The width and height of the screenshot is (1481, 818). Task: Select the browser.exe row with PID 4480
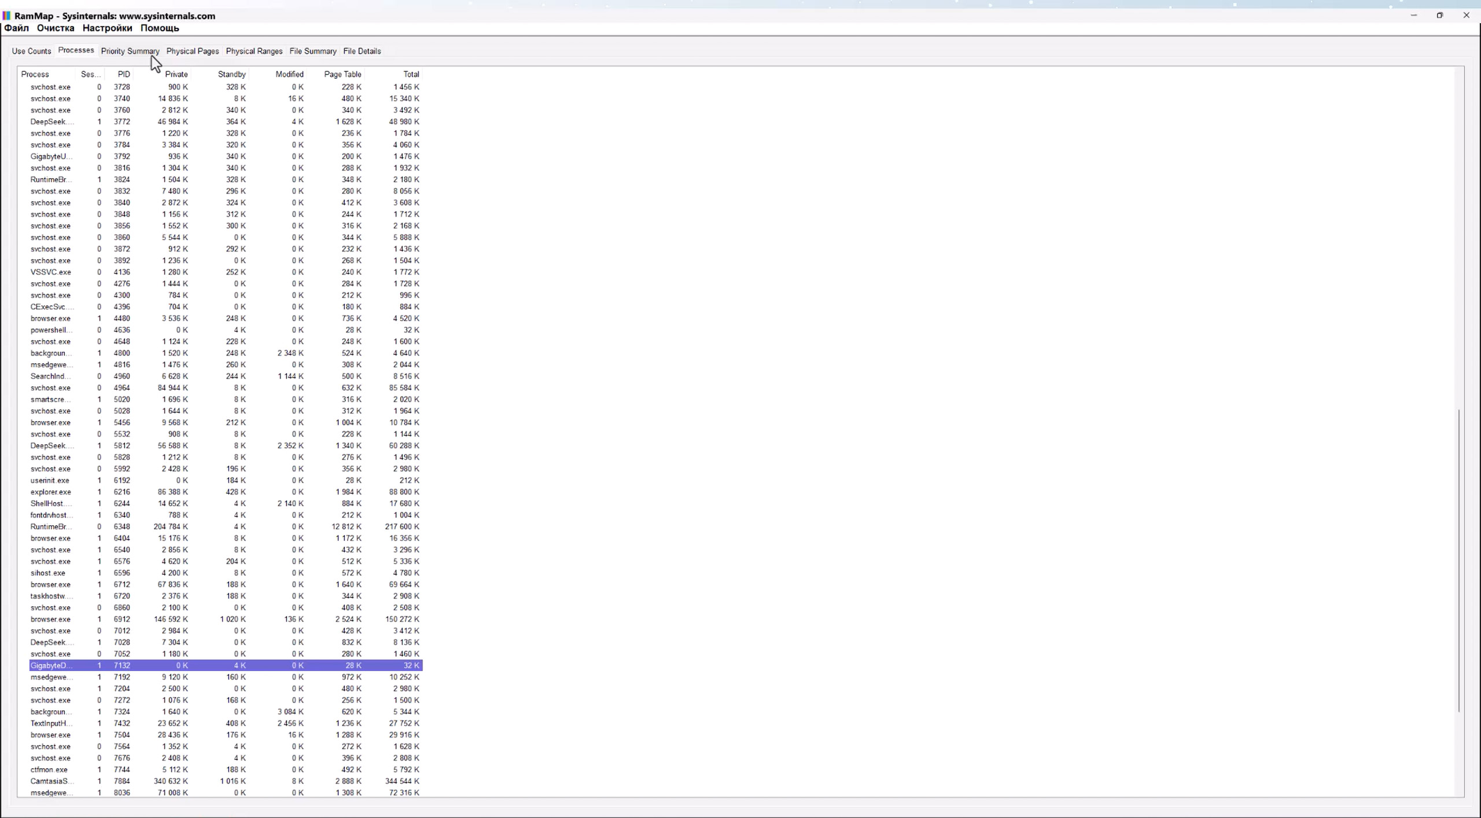[226, 318]
